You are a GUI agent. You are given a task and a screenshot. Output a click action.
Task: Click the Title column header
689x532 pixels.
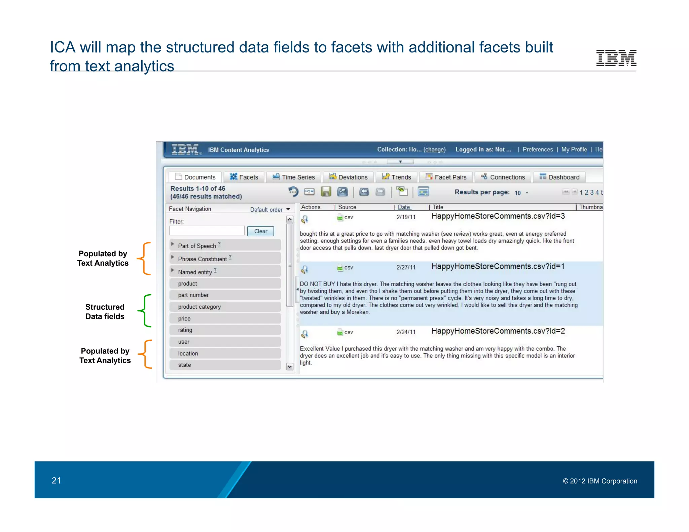coord(438,207)
